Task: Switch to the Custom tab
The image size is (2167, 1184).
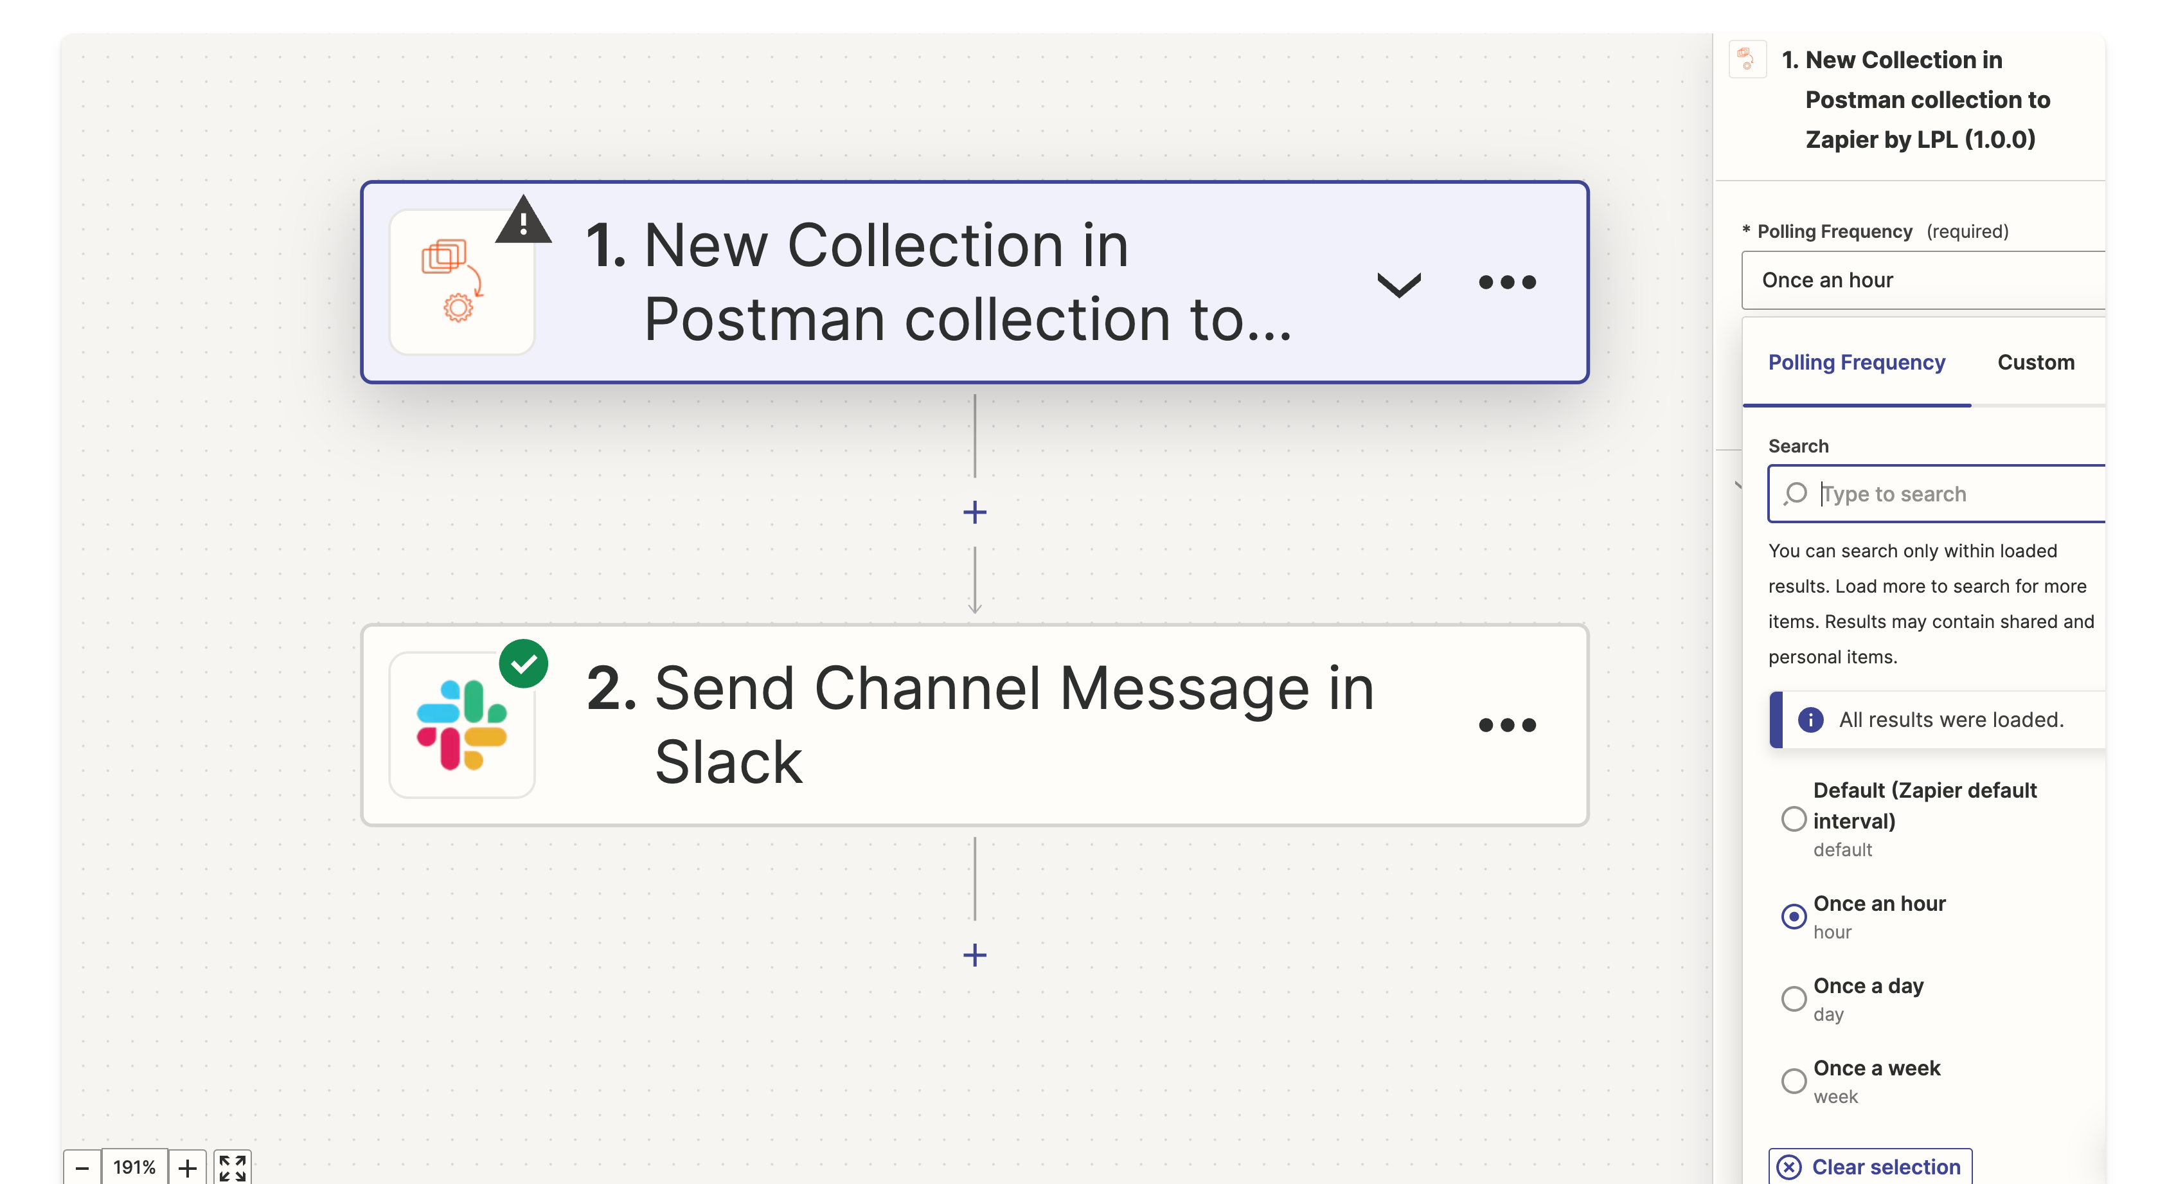Action: tap(2035, 363)
